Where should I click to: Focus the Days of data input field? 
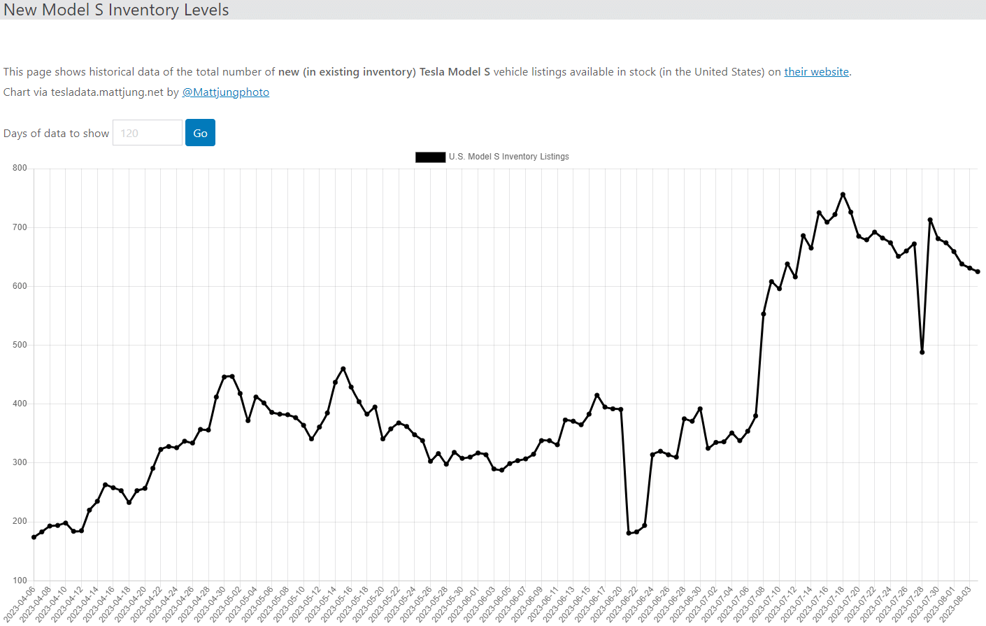pos(148,133)
